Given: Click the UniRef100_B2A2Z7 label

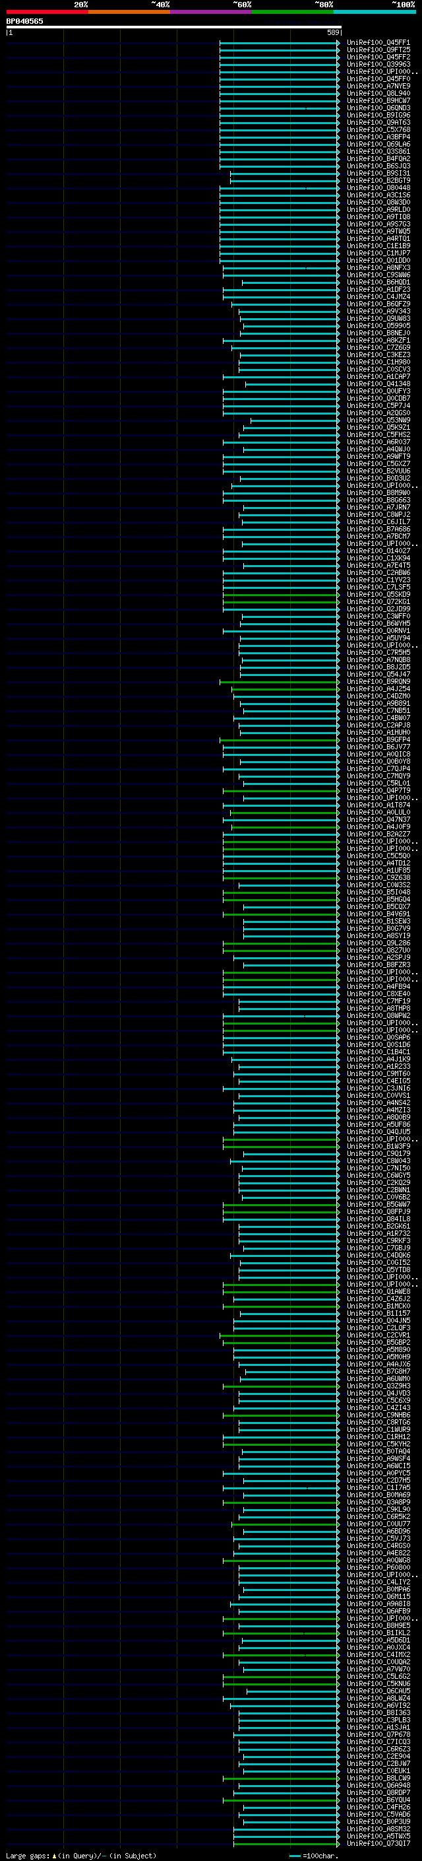Looking at the screenshot, I should (x=378, y=834).
